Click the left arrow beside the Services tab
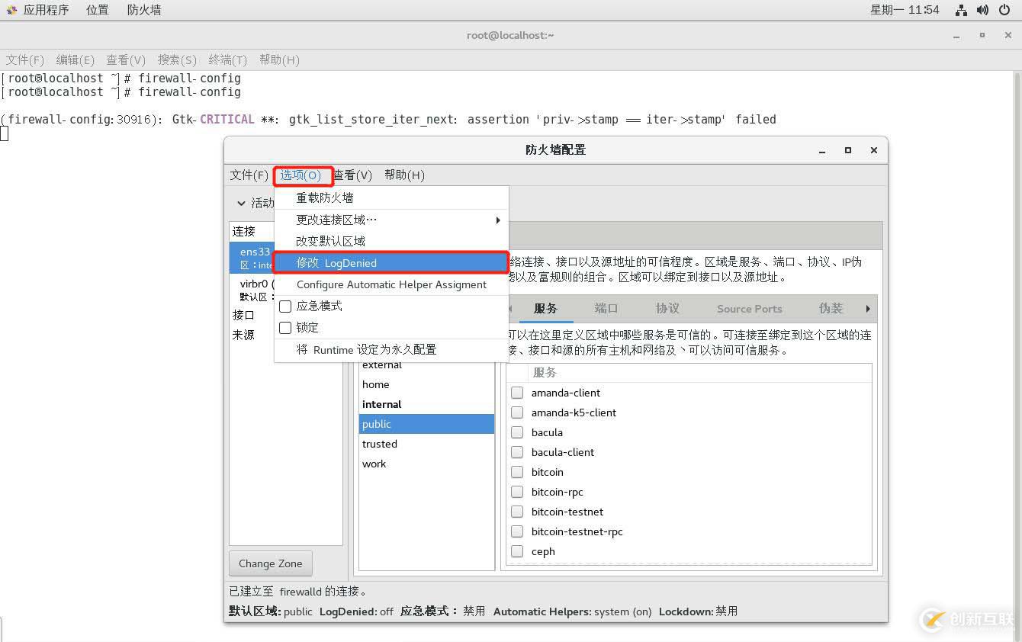The image size is (1022, 642). pyautogui.click(x=510, y=308)
